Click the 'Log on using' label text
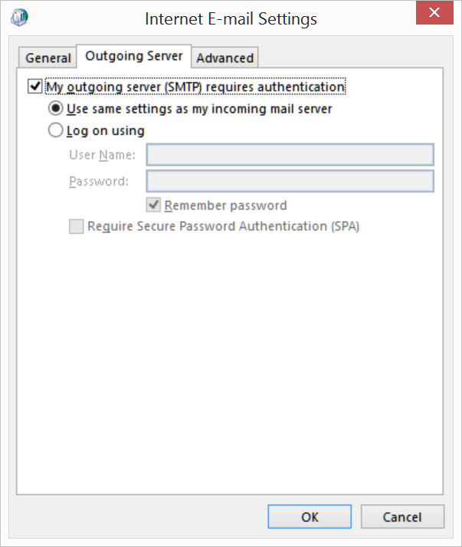The image size is (462, 547). point(106,130)
